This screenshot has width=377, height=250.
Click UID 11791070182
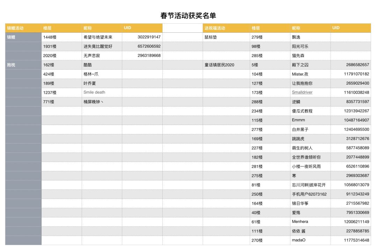click(x=356, y=74)
